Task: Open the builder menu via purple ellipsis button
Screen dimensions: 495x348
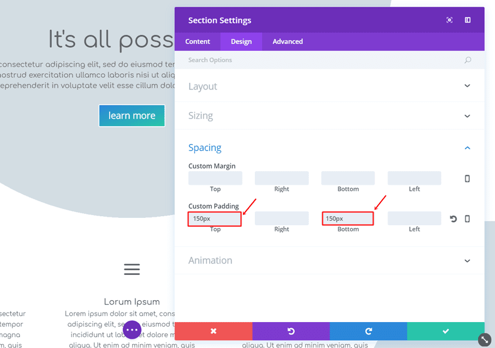Action: click(132, 329)
